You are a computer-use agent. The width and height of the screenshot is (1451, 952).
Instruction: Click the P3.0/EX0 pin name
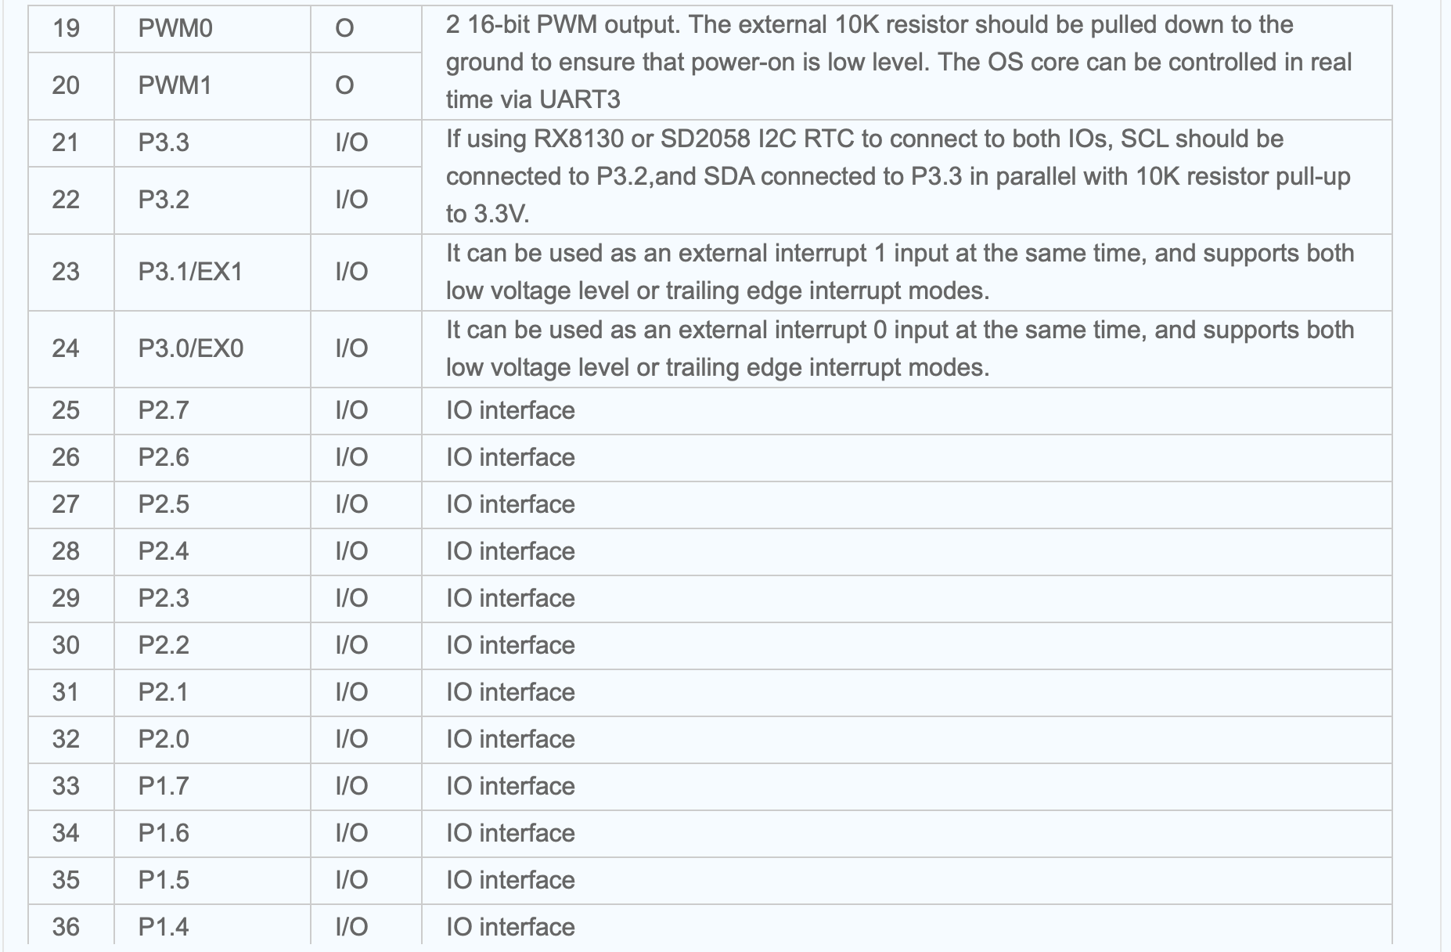pos(190,348)
